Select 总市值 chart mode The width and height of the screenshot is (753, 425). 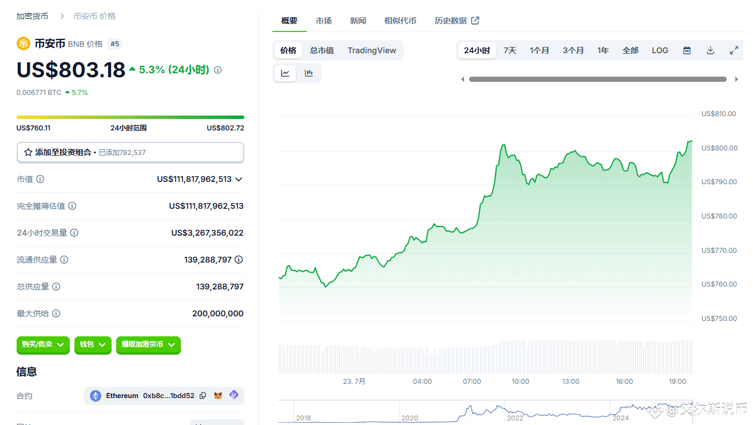pyautogui.click(x=322, y=50)
